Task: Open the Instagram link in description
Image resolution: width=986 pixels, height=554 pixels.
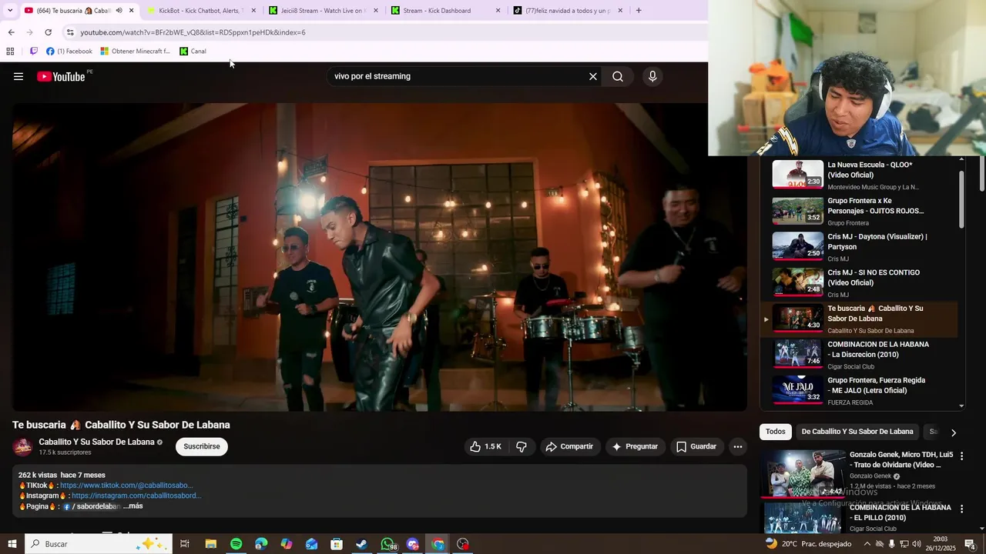Action: point(136,496)
